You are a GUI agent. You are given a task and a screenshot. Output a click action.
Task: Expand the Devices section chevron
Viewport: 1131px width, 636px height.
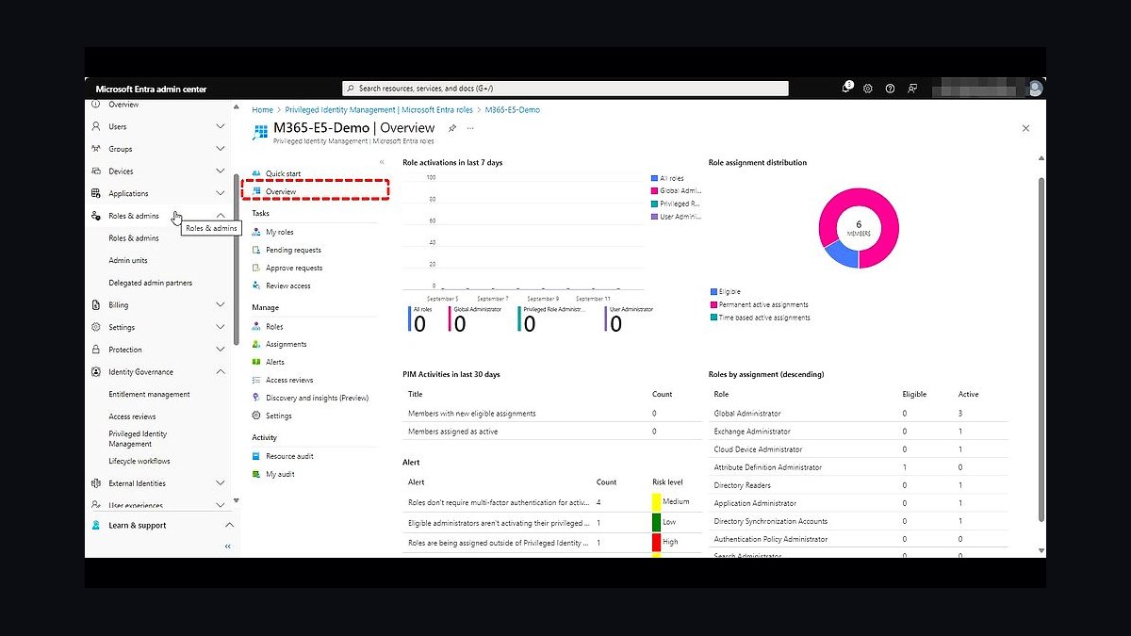[x=221, y=171]
